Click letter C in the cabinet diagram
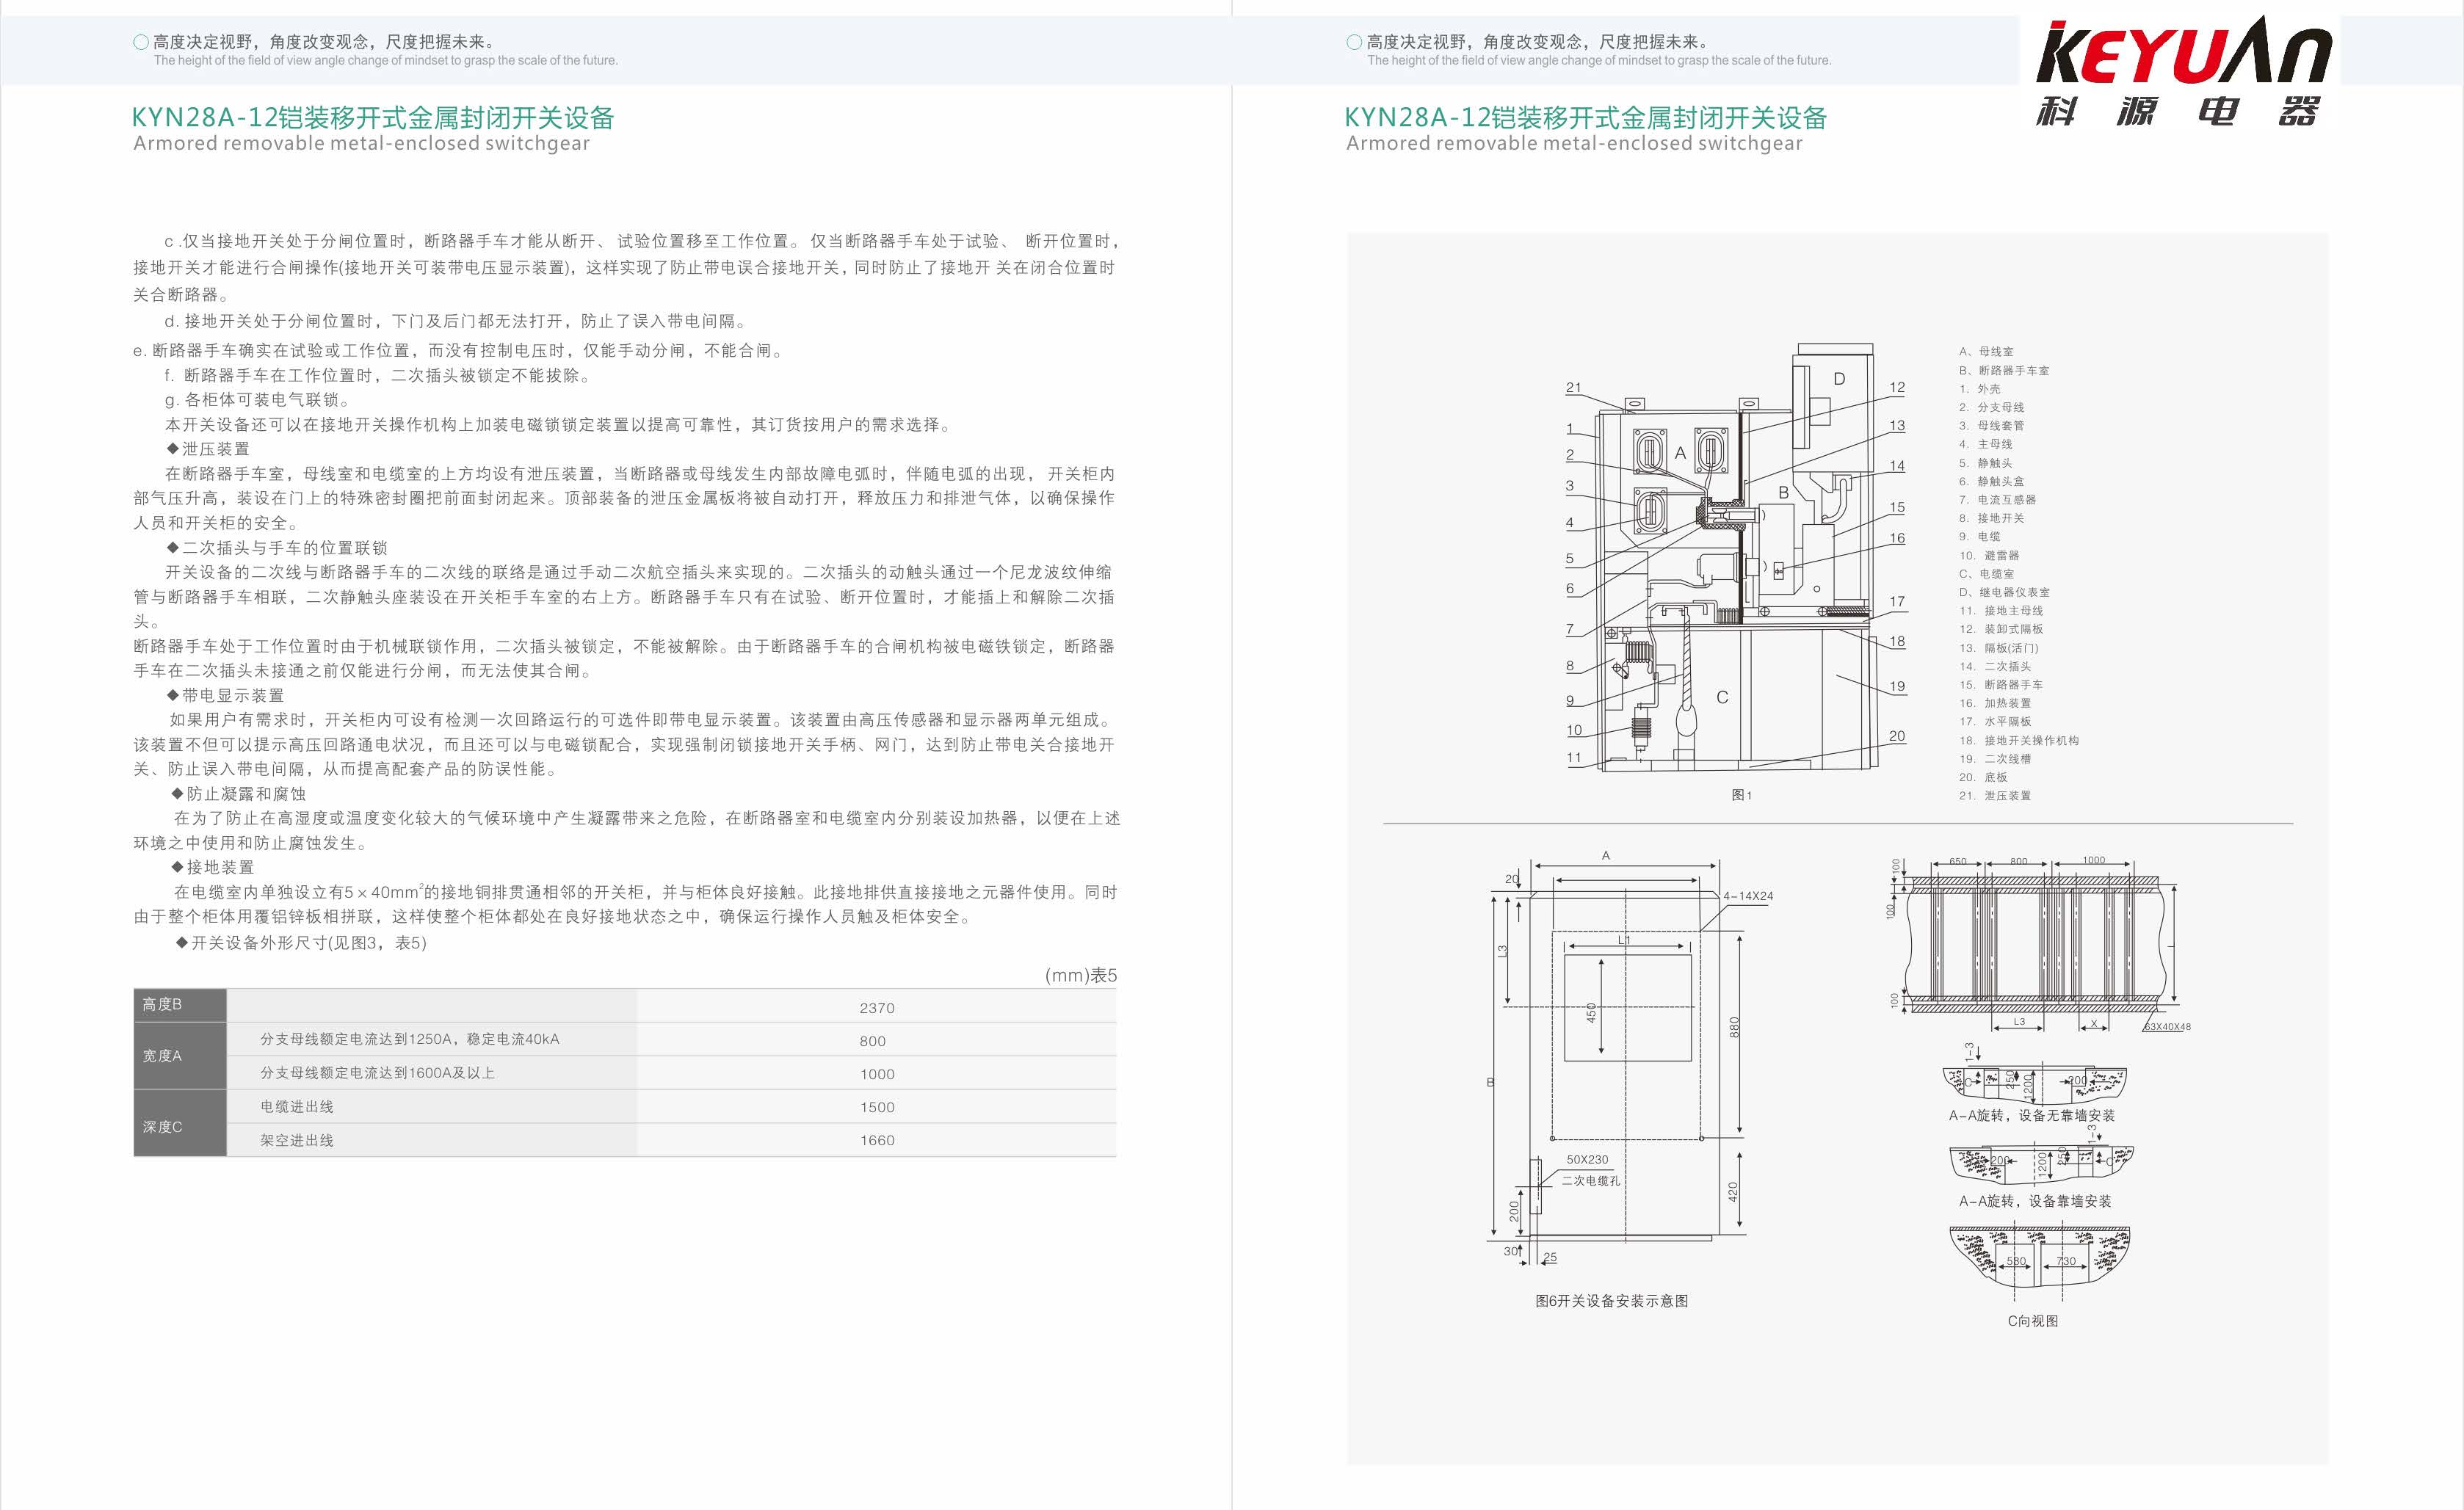Viewport: 2464px width, 1510px height. point(1722,698)
